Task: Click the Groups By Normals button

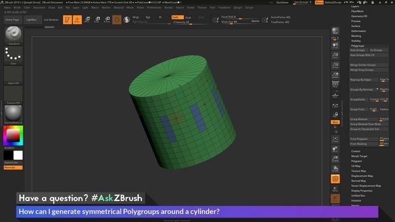Action: pos(363,89)
